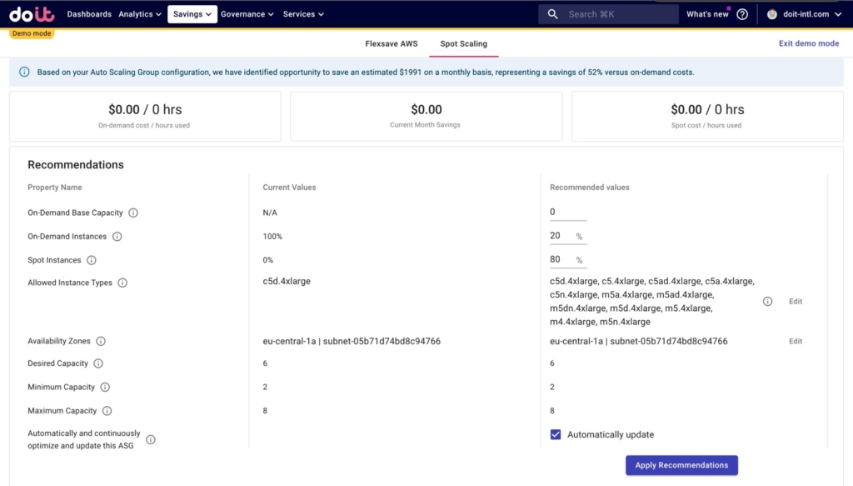Click Apply Recommendations button

tap(681, 465)
